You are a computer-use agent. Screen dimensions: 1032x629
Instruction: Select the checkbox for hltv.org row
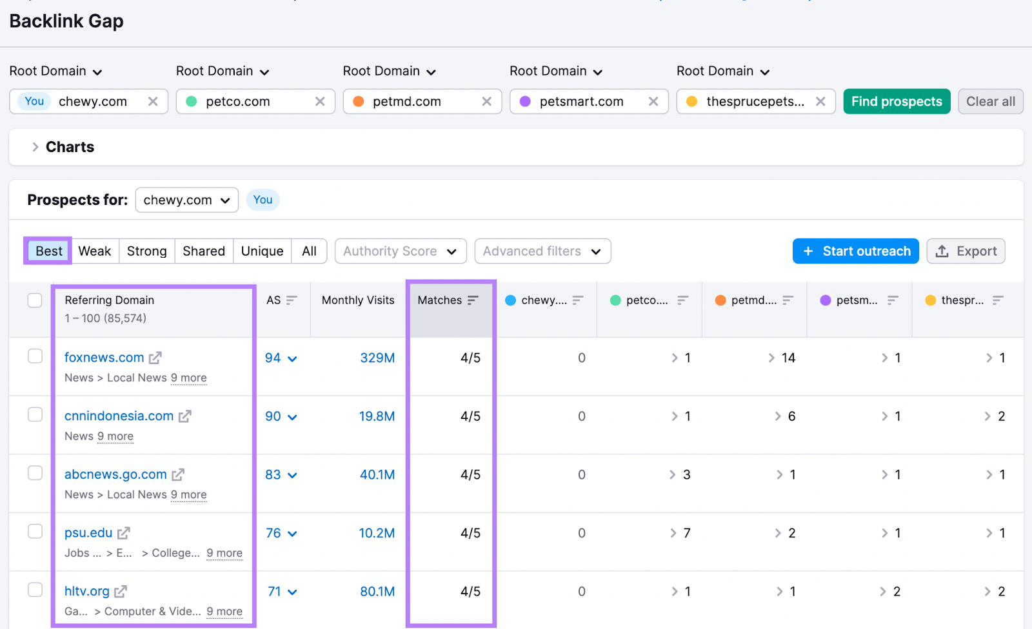(35, 590)
